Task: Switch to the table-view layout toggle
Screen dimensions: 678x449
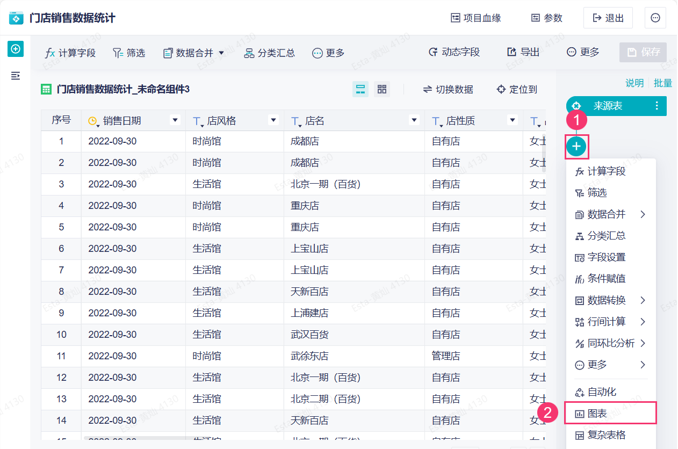Action: click(360, 89)
